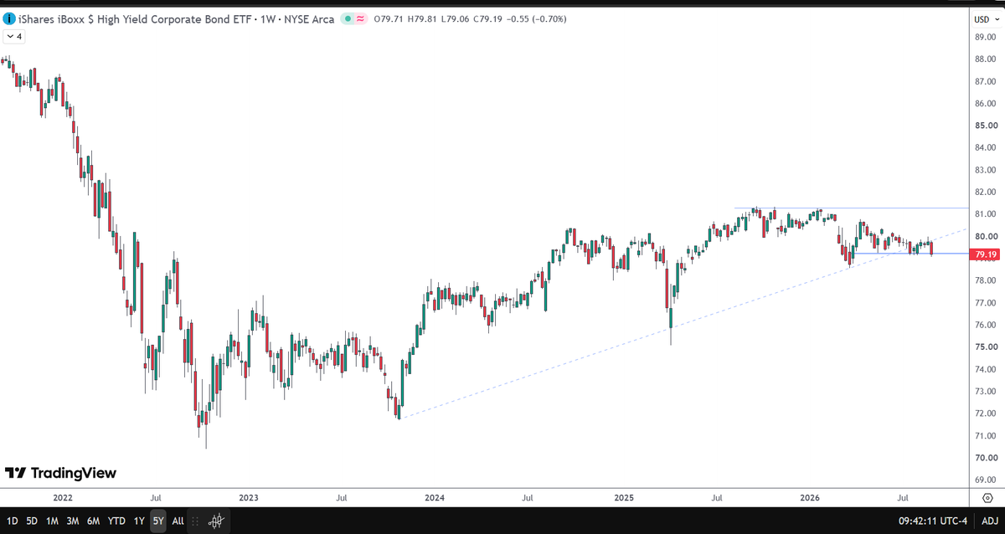Select the 6M range button
The image size is (1005, 534).
point(93,521)
